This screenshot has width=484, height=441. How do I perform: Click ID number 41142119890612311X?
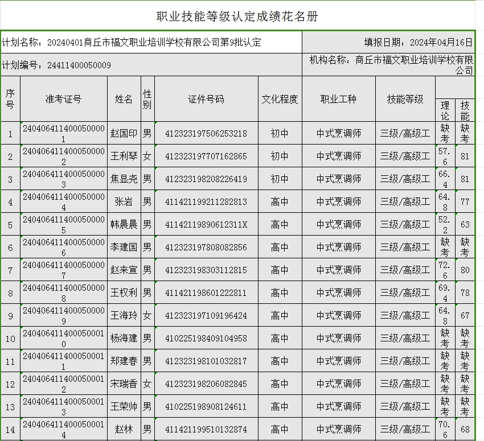[206, 224]
